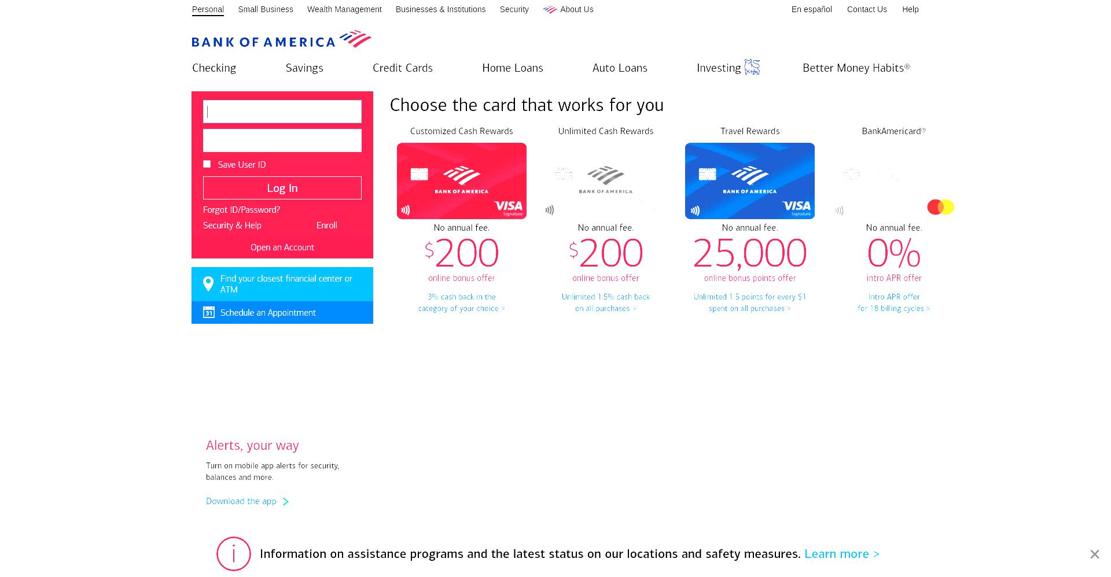Follow the Learn more link in the banner
Viewport: 1111px width, 577px height.
pos(842,554)
